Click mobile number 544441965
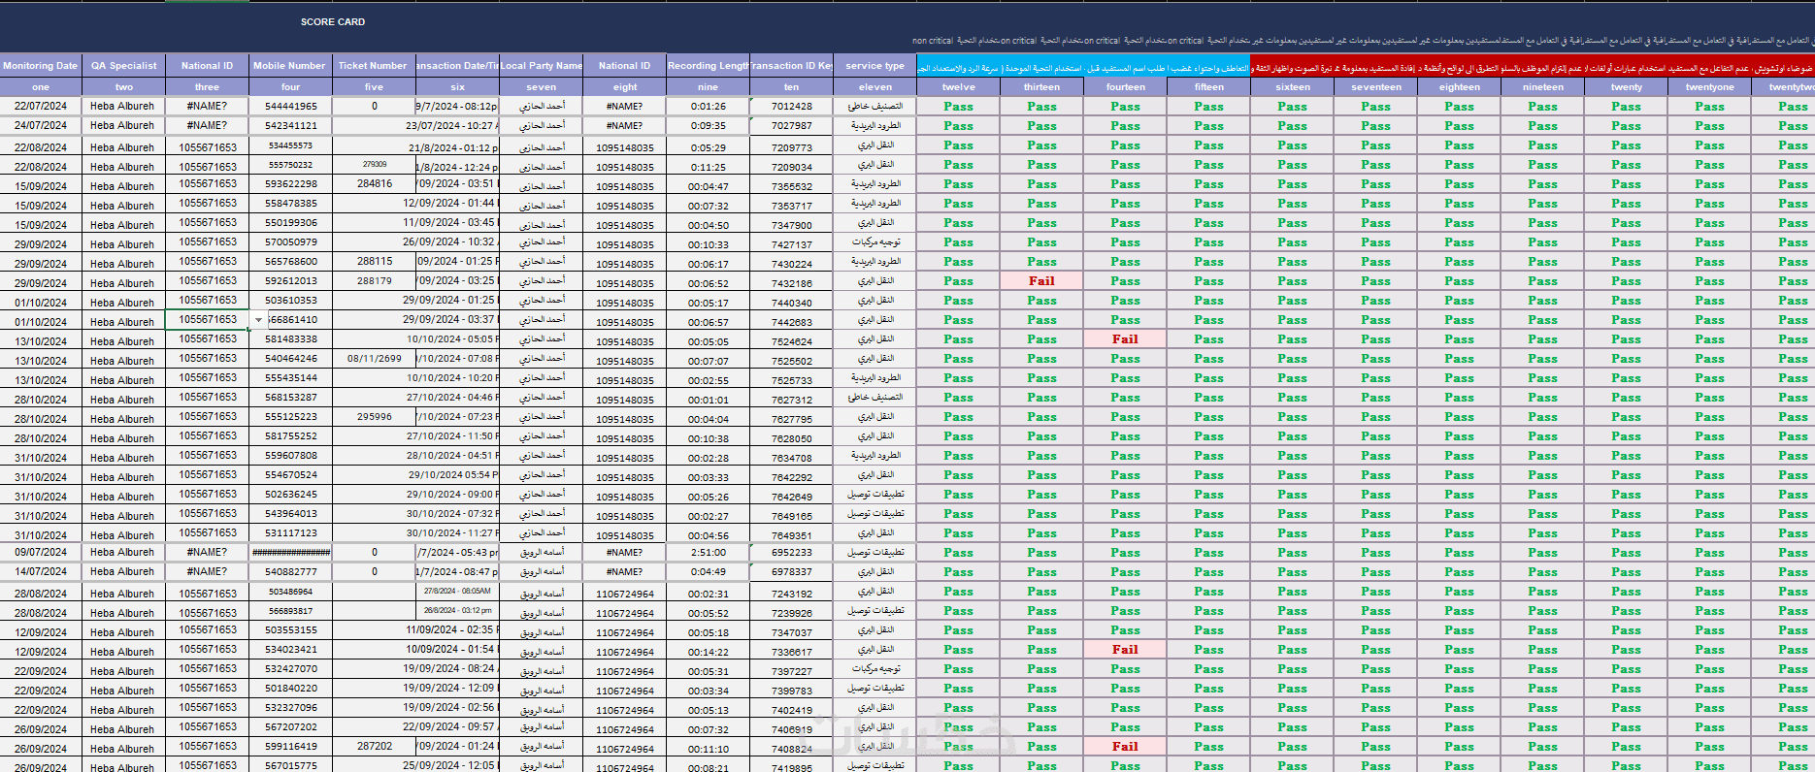 [290, 107]
